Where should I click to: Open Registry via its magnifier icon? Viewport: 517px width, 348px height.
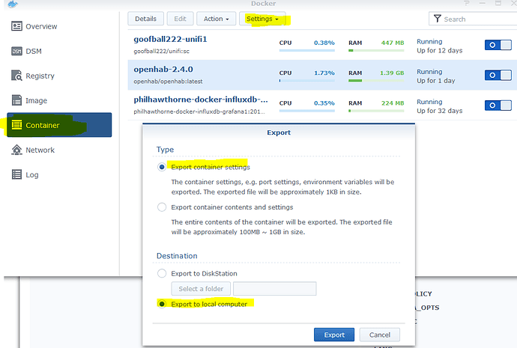coord(16,76)
